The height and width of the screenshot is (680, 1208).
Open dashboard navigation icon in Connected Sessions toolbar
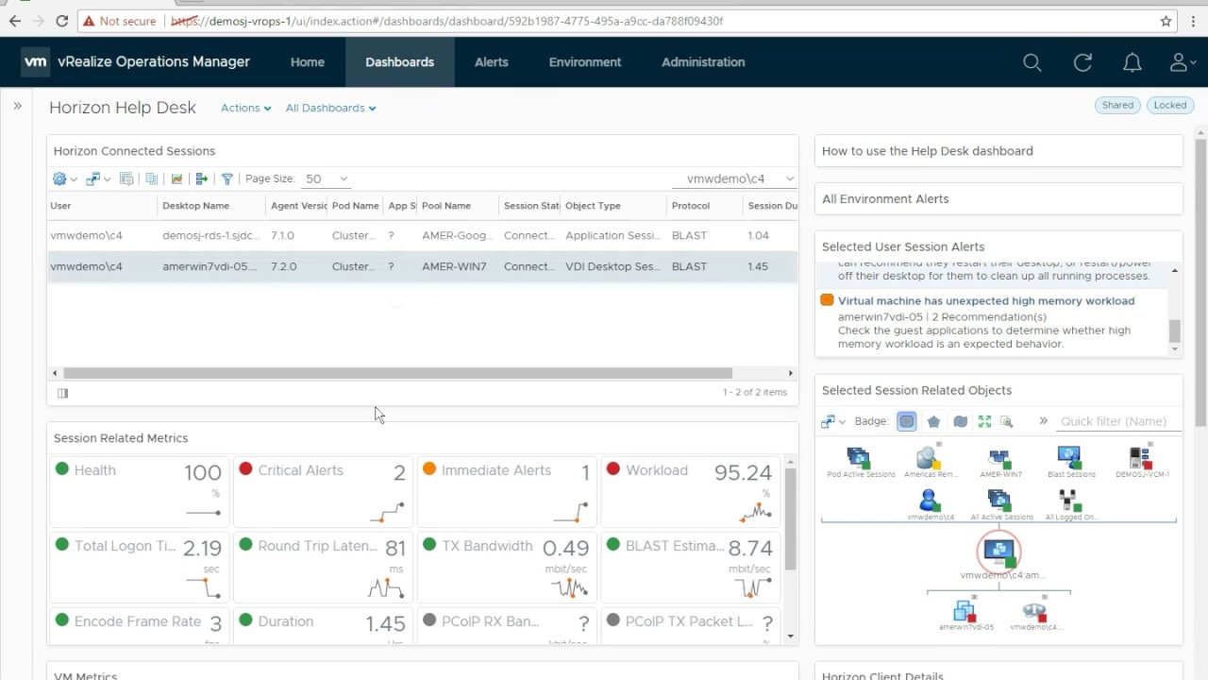97,178
